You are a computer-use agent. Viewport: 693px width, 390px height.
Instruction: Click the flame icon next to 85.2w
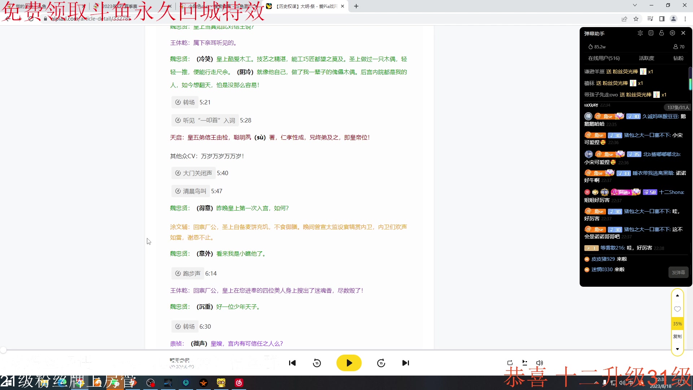click(591, 47)
